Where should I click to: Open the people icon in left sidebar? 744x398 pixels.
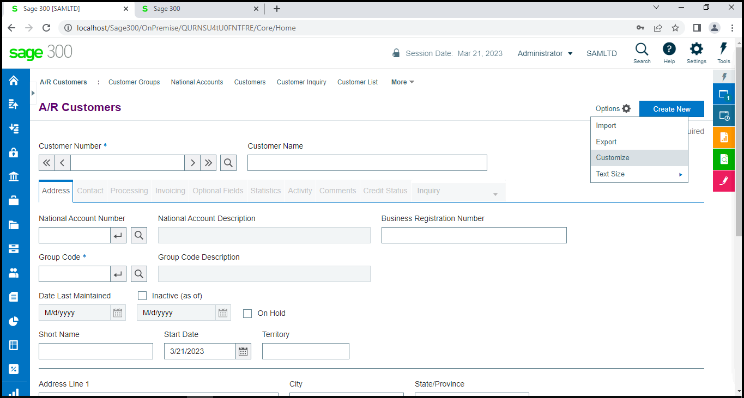[14, 273]
